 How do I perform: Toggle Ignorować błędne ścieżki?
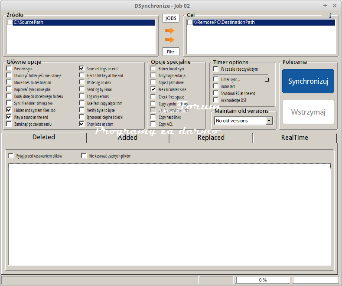[x=81, y=117]
